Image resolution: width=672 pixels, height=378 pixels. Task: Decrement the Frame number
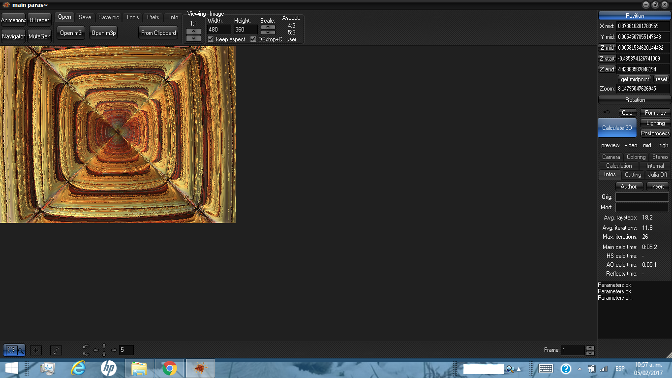point(590,353)
